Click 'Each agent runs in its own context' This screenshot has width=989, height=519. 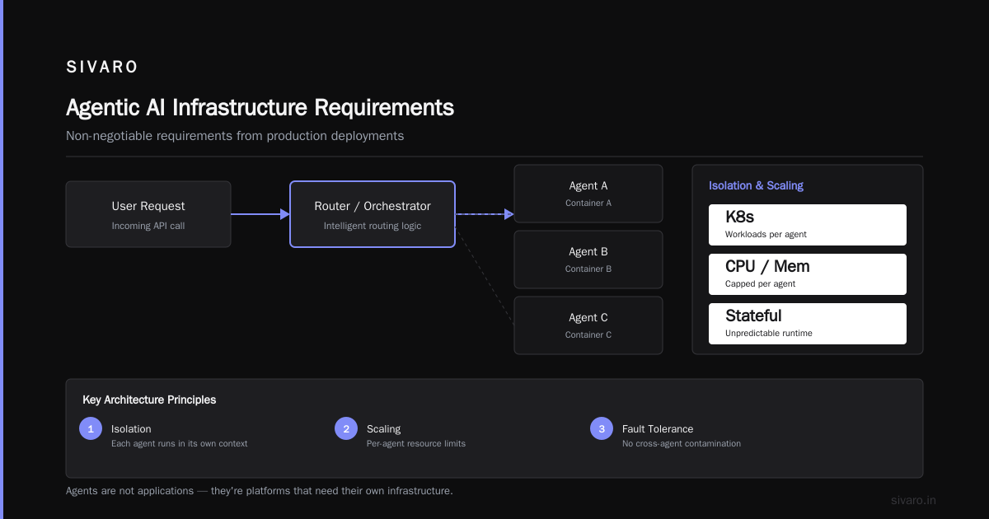coord(180,443)
